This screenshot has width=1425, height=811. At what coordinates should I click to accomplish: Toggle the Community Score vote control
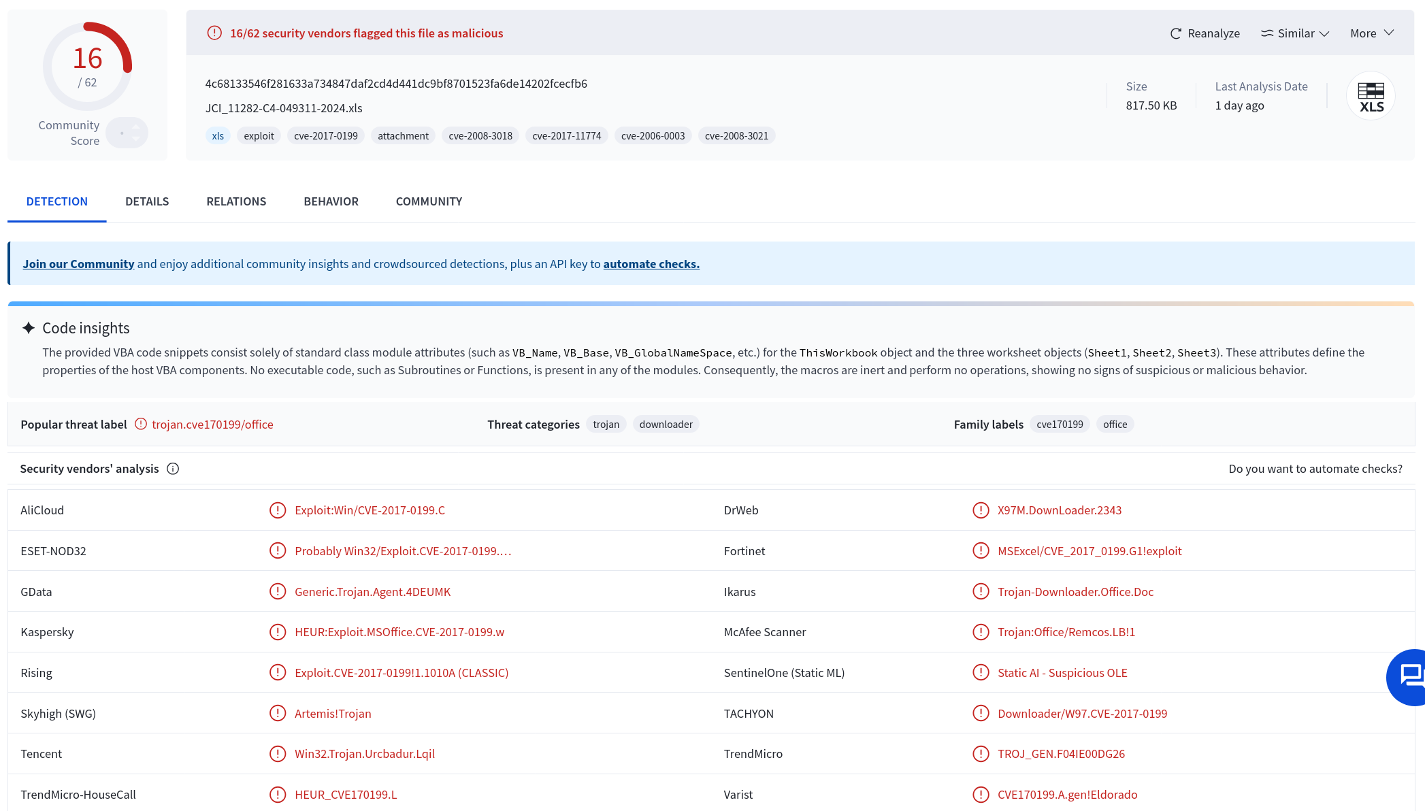[127, 133]
